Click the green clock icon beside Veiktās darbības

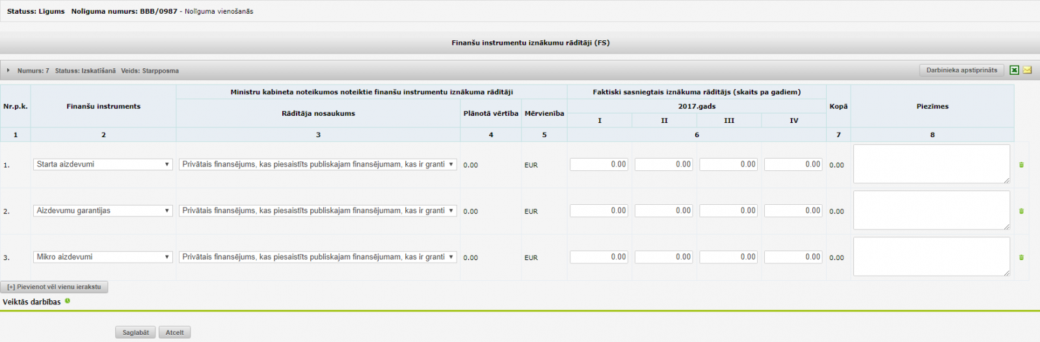coord(68,301)
